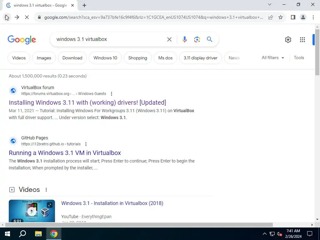
Task: Open a new browser tab
Action: [x=84, y=5]
